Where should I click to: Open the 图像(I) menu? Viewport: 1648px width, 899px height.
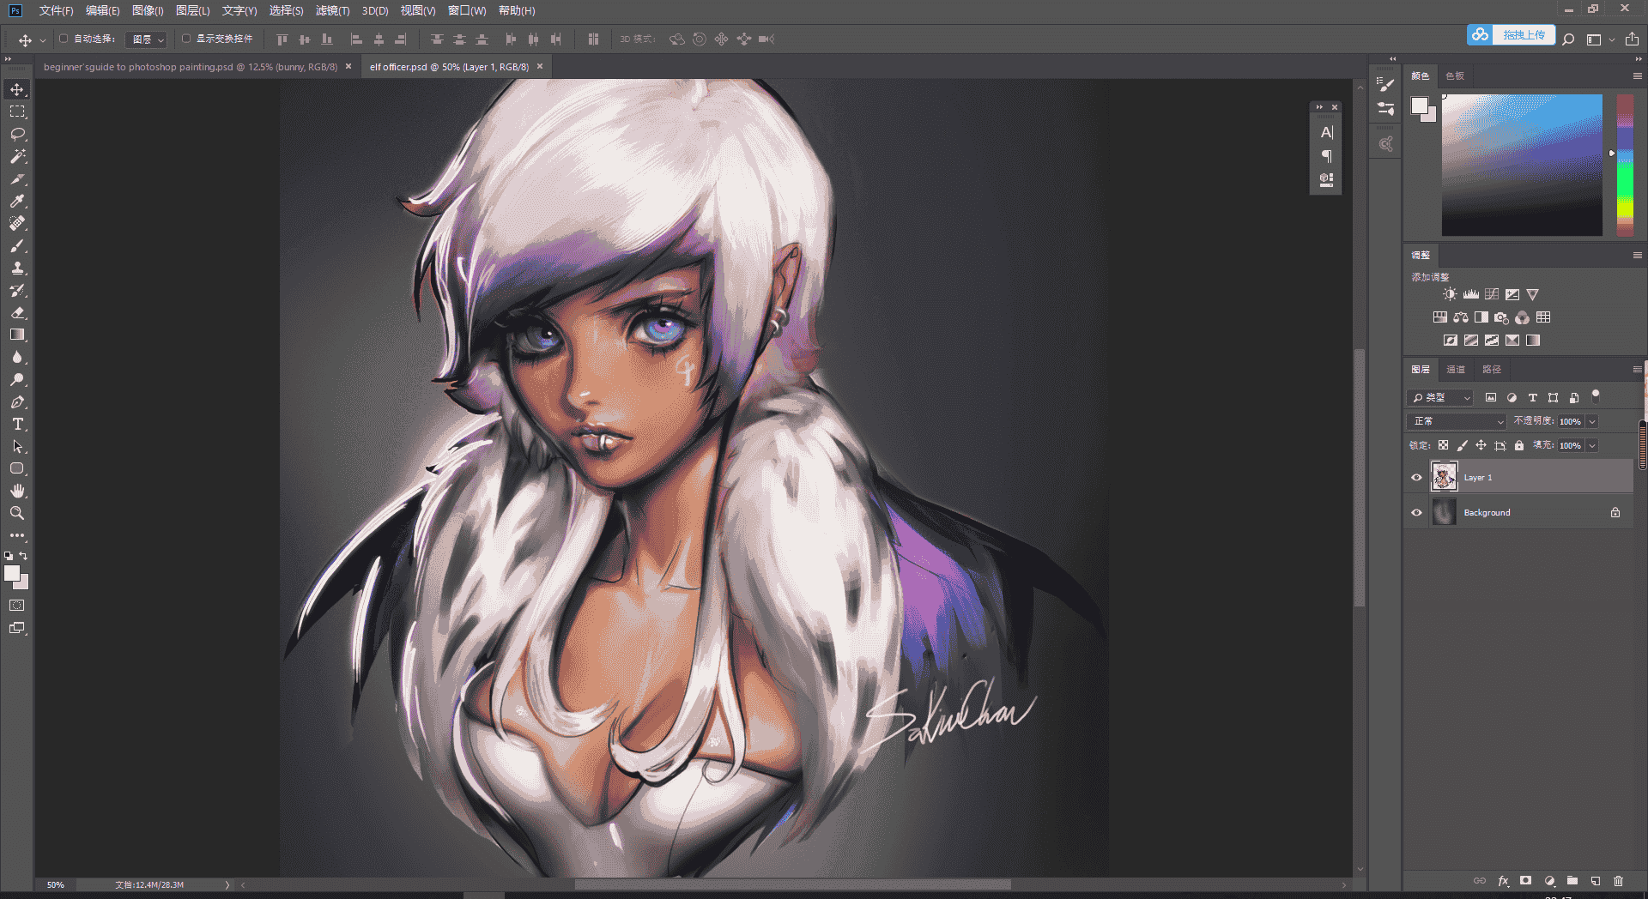148,10
